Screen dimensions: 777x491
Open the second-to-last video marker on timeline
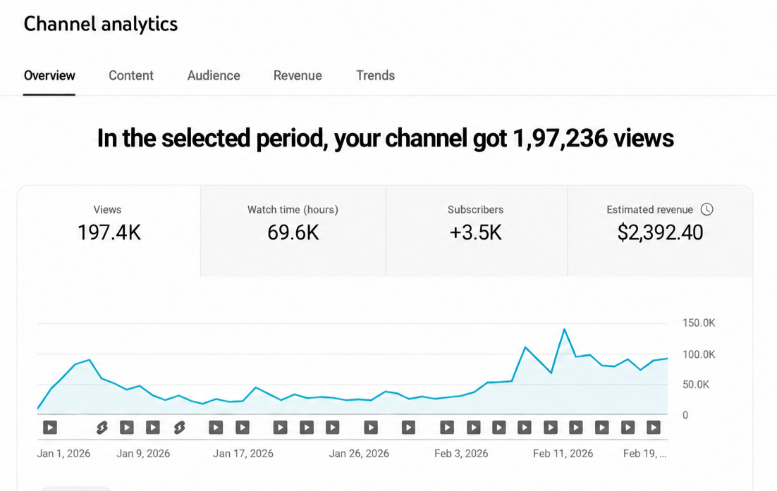[x=628, y=427]
